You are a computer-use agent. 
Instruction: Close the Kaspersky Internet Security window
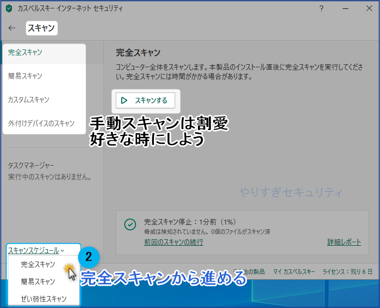[369, 8]
